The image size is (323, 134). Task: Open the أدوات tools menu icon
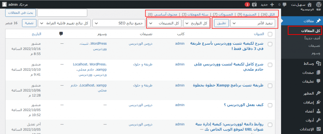pos(319,120)
